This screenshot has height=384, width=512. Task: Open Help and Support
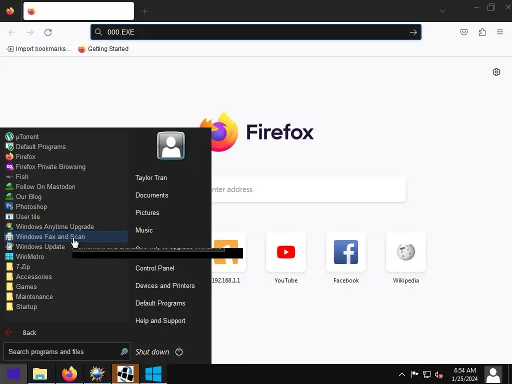coord(160,321)
